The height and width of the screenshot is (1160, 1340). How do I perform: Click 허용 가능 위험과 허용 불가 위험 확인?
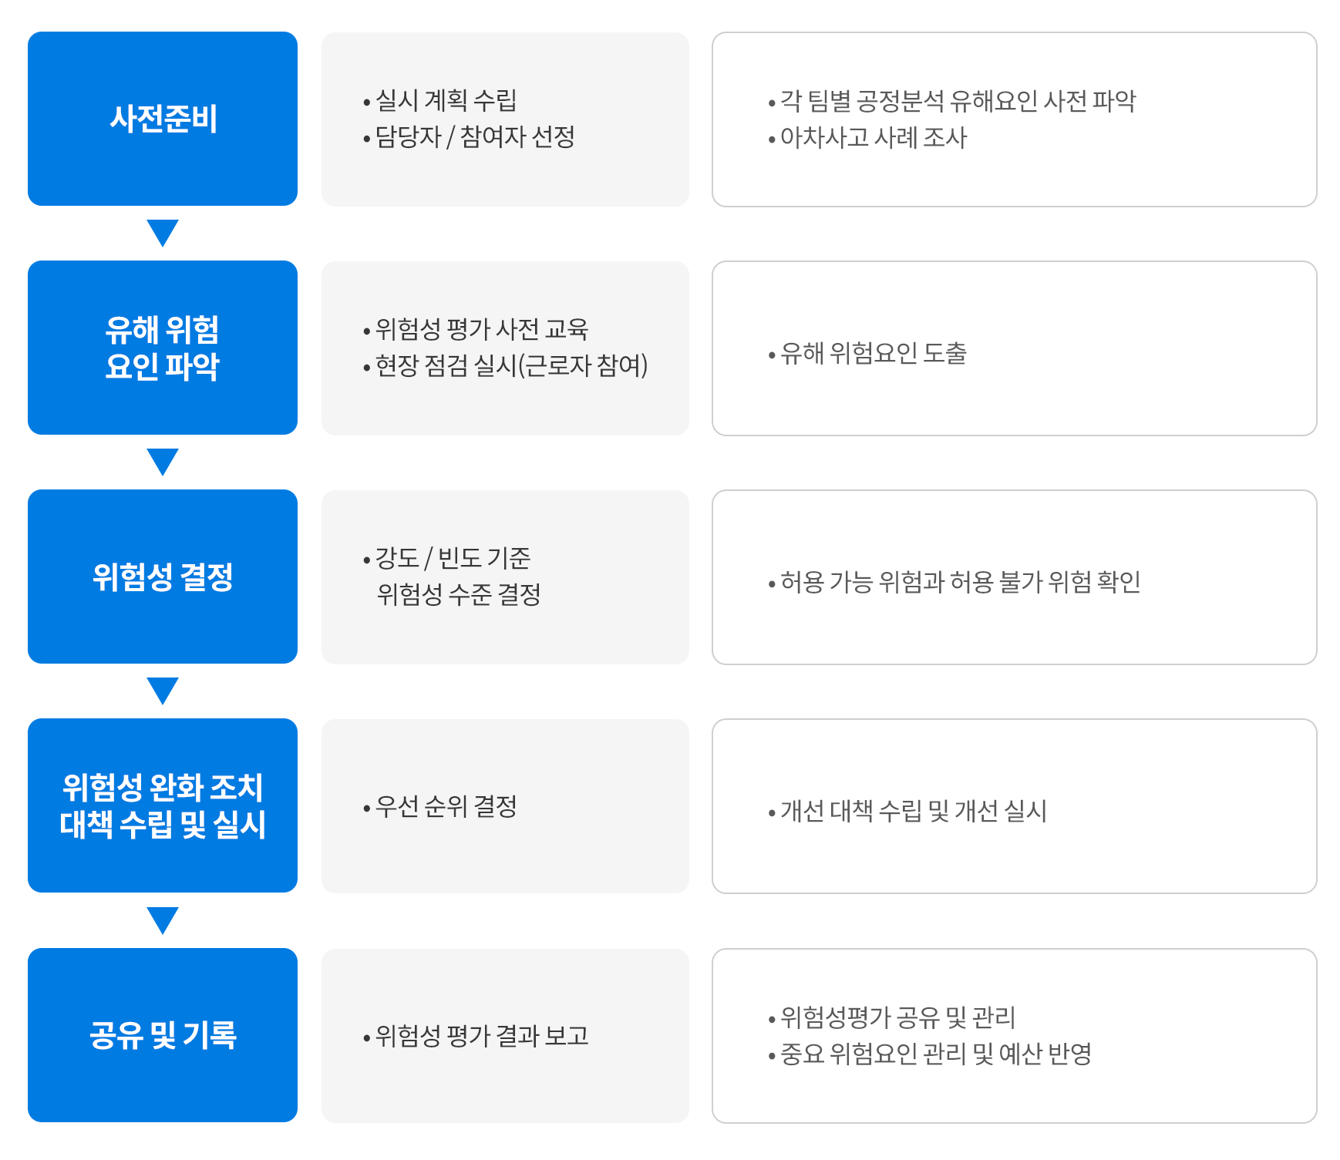(x=961, y=582)
